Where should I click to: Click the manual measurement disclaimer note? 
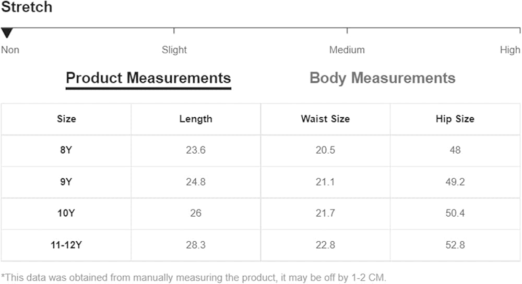tap(194, 277)
